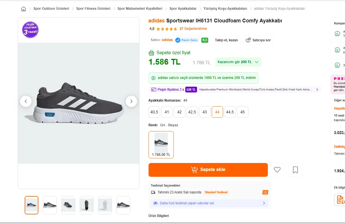
Task: Expand Peşin fiyatına 3 x installment details
Action: point(317,90)
